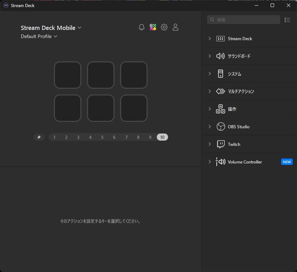Click the OBS Studio category icon
Image resolution: width=297 pixels, height=272 pixels.
pyautogui.click(x=221, y=126)
